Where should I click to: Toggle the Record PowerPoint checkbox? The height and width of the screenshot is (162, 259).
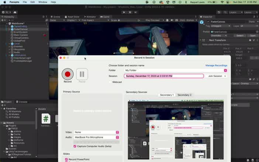(x=66, y=159)
